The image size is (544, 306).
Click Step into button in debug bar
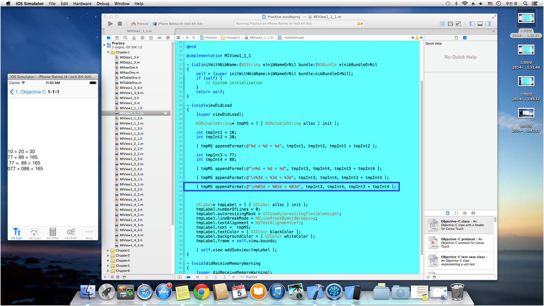(x=216, y=277)
